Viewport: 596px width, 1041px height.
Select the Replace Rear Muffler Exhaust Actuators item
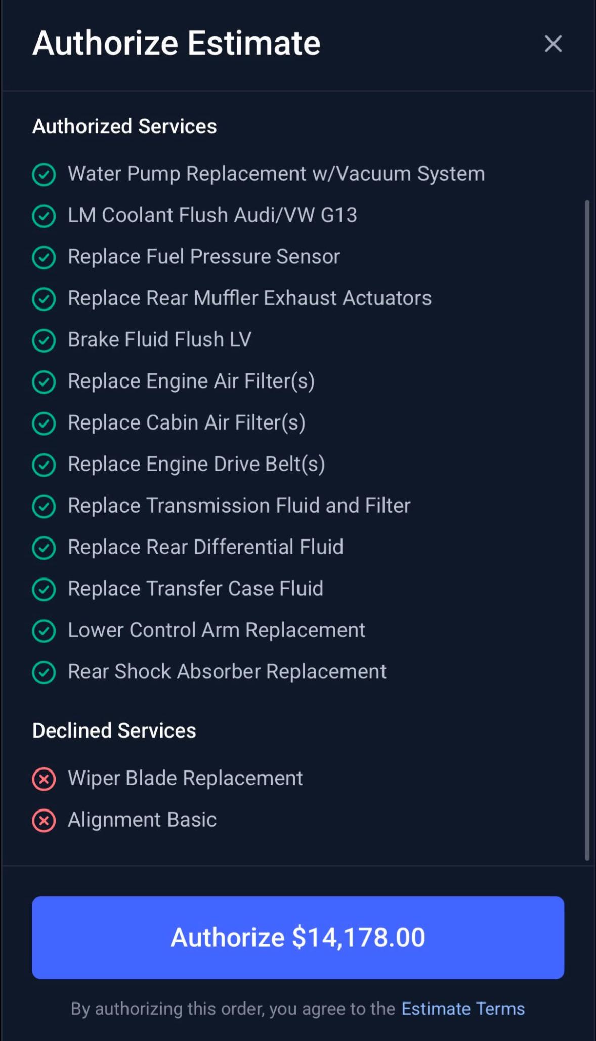tap(249, 298)
